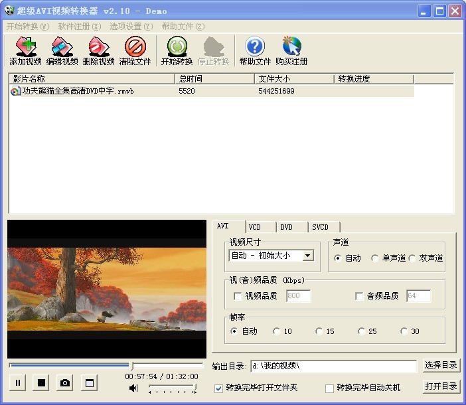Click the 转换进度 column header

pyautogui.click(x=374, y=79)
